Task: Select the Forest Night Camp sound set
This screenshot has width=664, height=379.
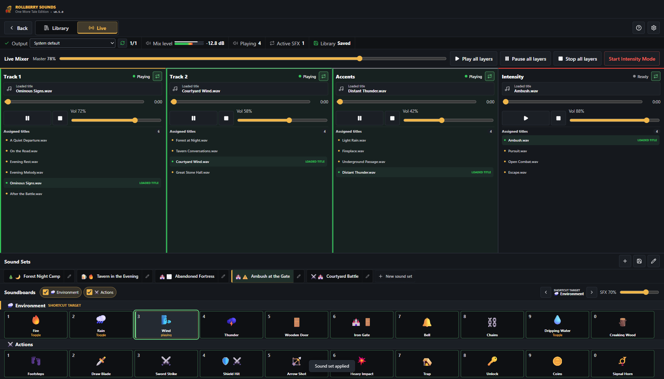Action: (x=35, y=276)
